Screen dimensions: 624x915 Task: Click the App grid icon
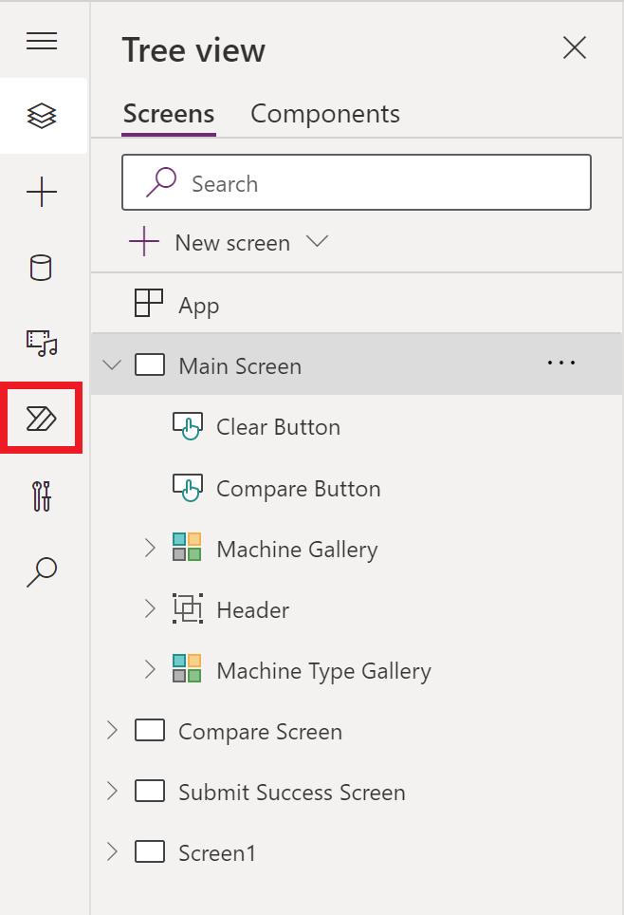[x=149, y=303]
